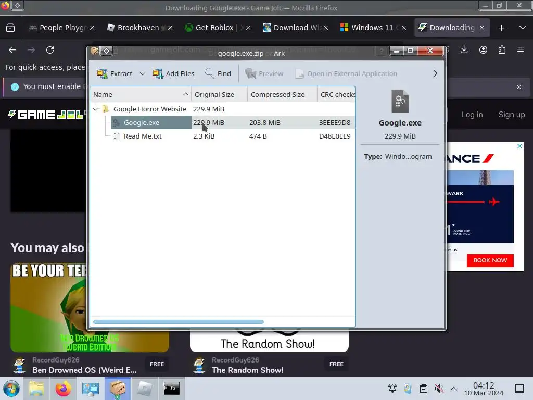Click the Ark taskbar icon
This screenshot has width=533, height=400.
(117, 389)
